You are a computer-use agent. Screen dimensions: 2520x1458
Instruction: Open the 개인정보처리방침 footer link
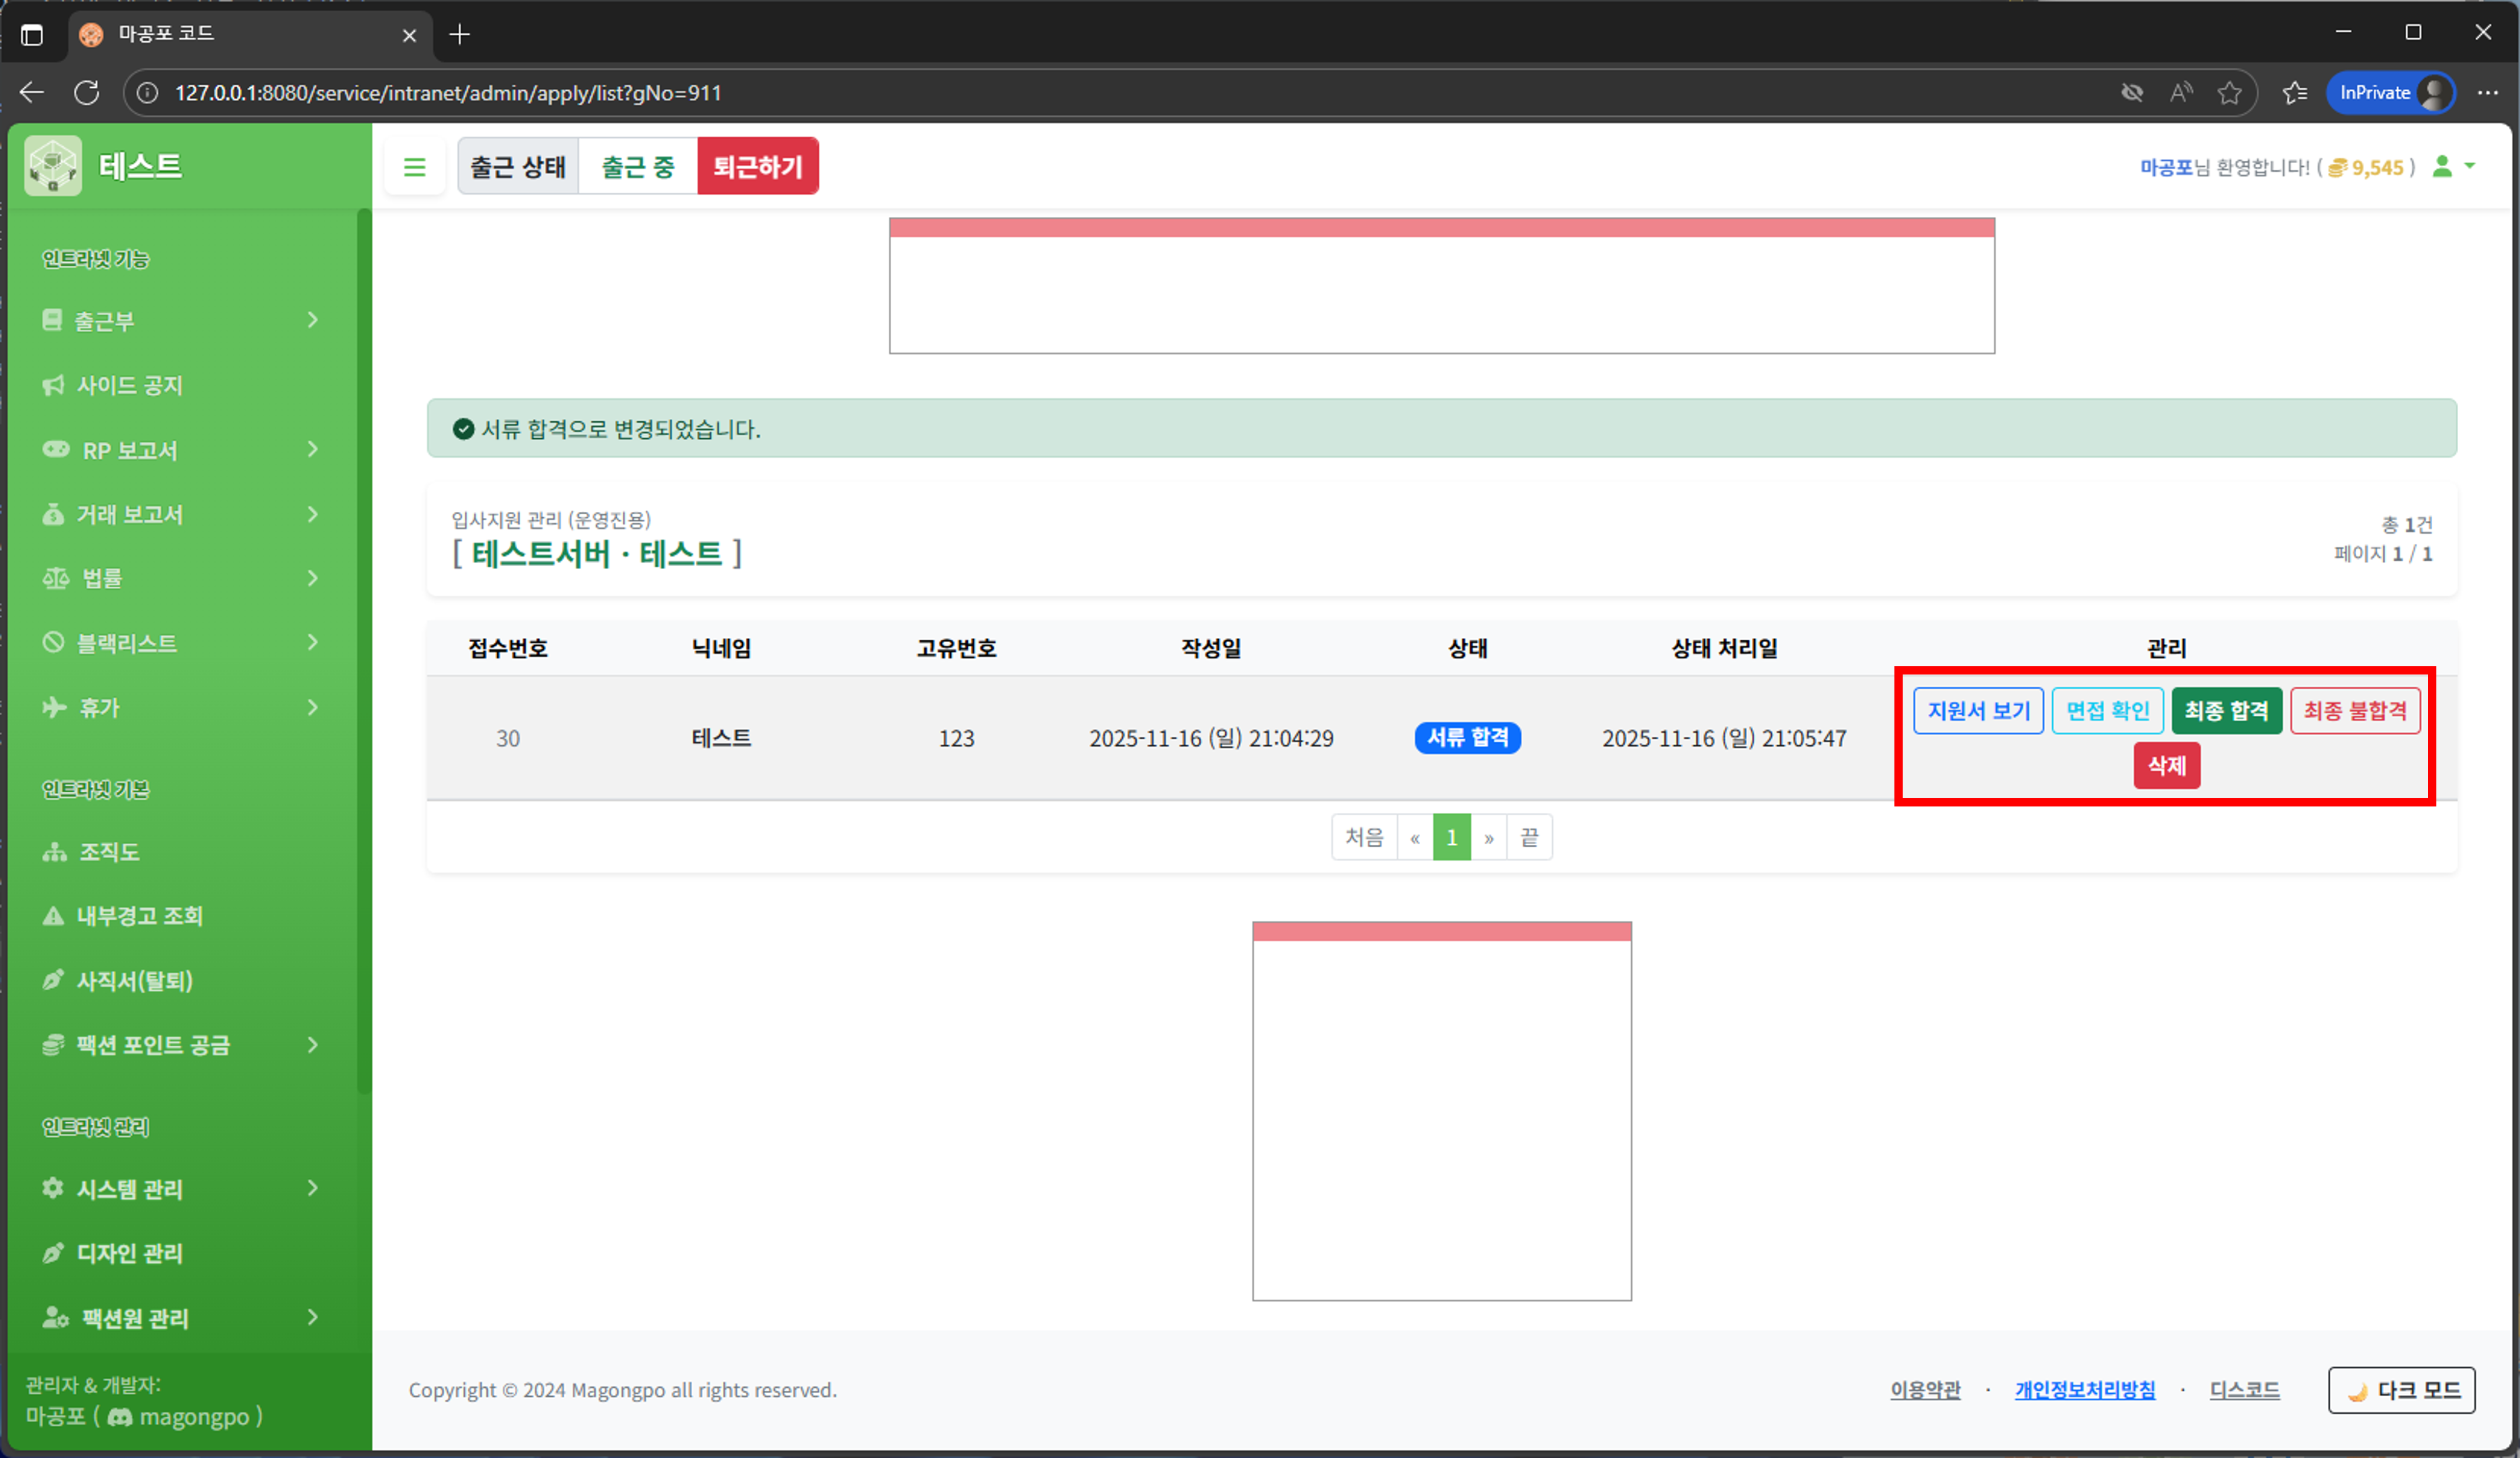[2084, 1390]
